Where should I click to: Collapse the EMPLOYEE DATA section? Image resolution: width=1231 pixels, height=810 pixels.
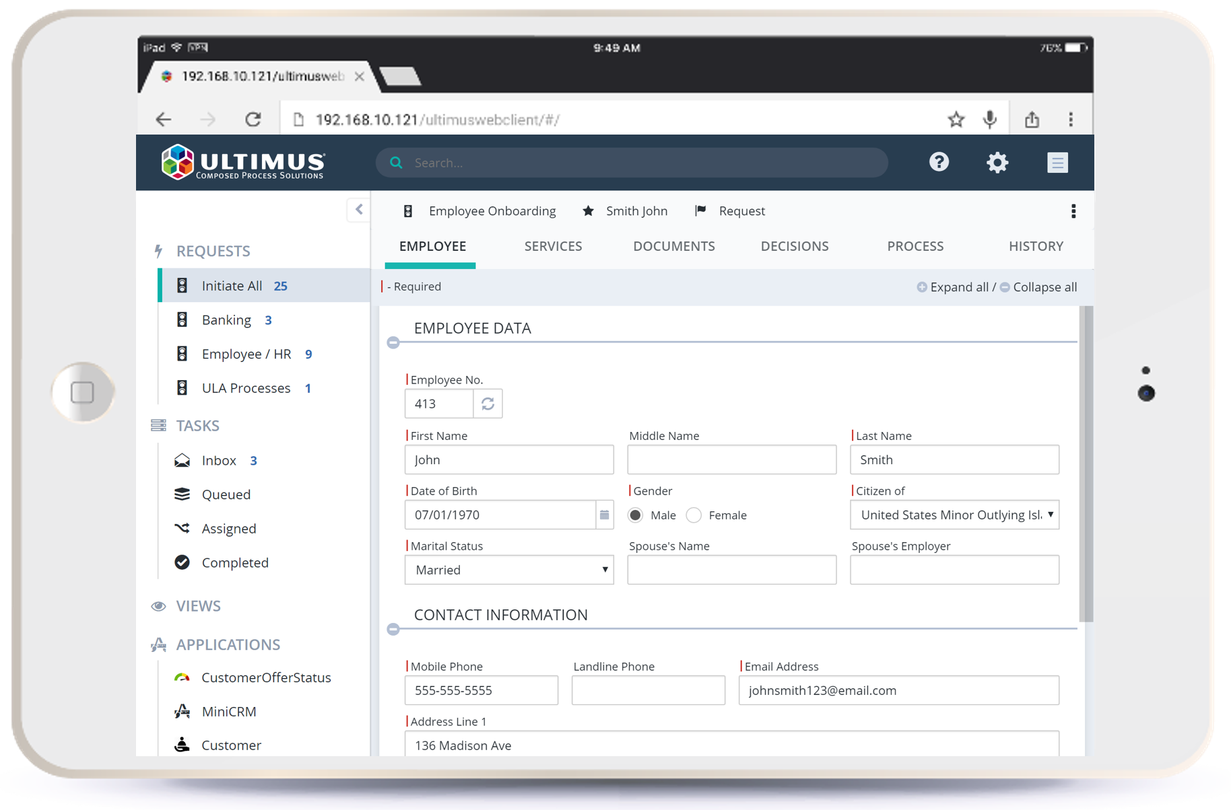pos(393,342)
